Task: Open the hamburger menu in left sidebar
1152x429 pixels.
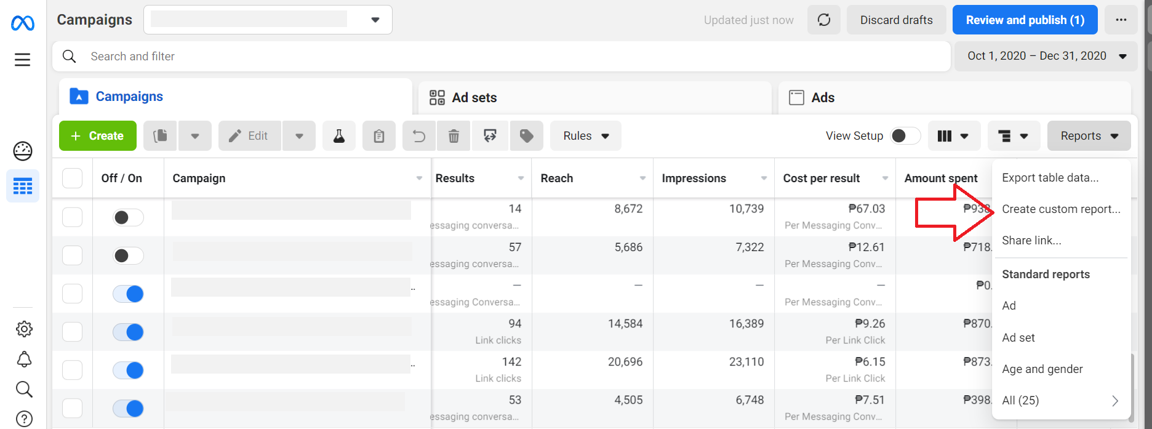Action: coord(23,59)
